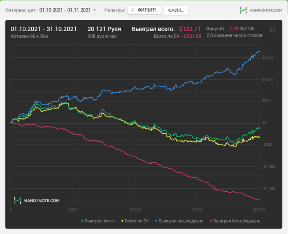Toggle the 'Всего по EV' legend series

coord(135,221)
